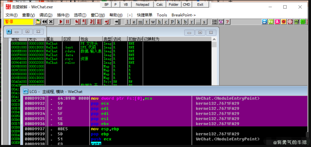
Task: Click the BP button in the floating bar
Action: (x=107, y=4)
